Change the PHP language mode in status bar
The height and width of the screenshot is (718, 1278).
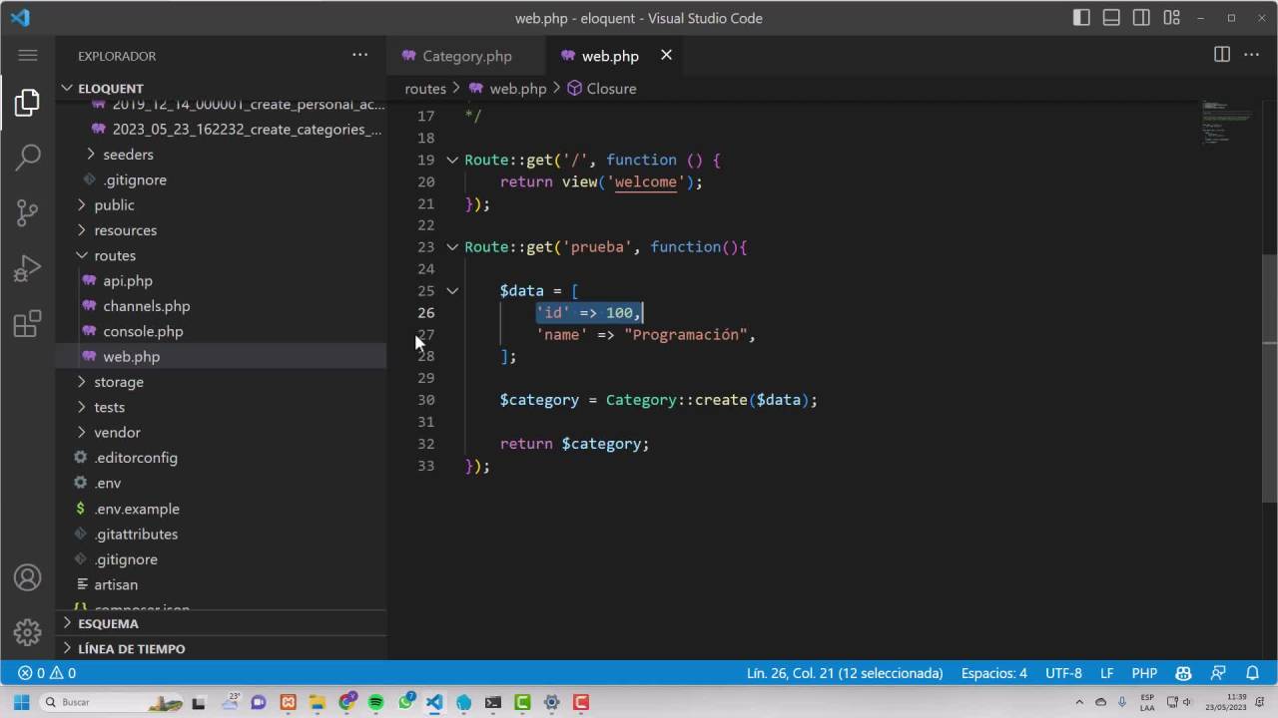pos(1144,673)
